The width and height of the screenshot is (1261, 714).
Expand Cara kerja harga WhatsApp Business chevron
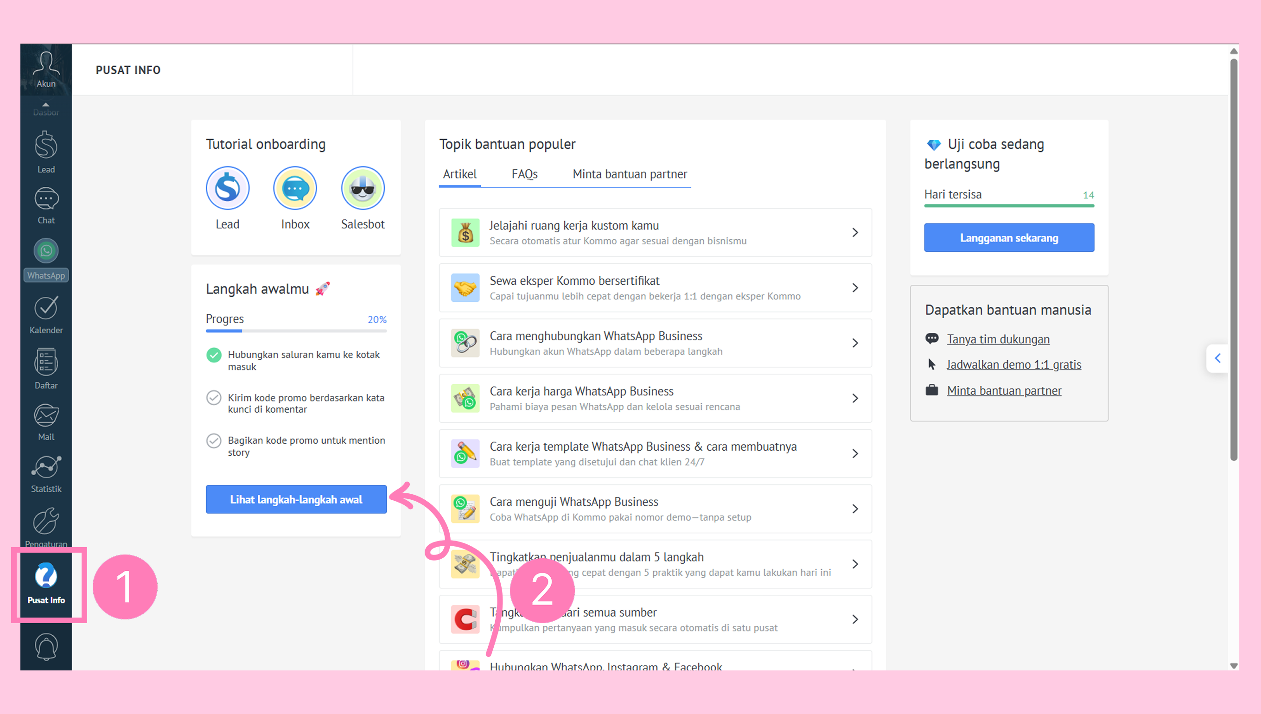(855, 398)
